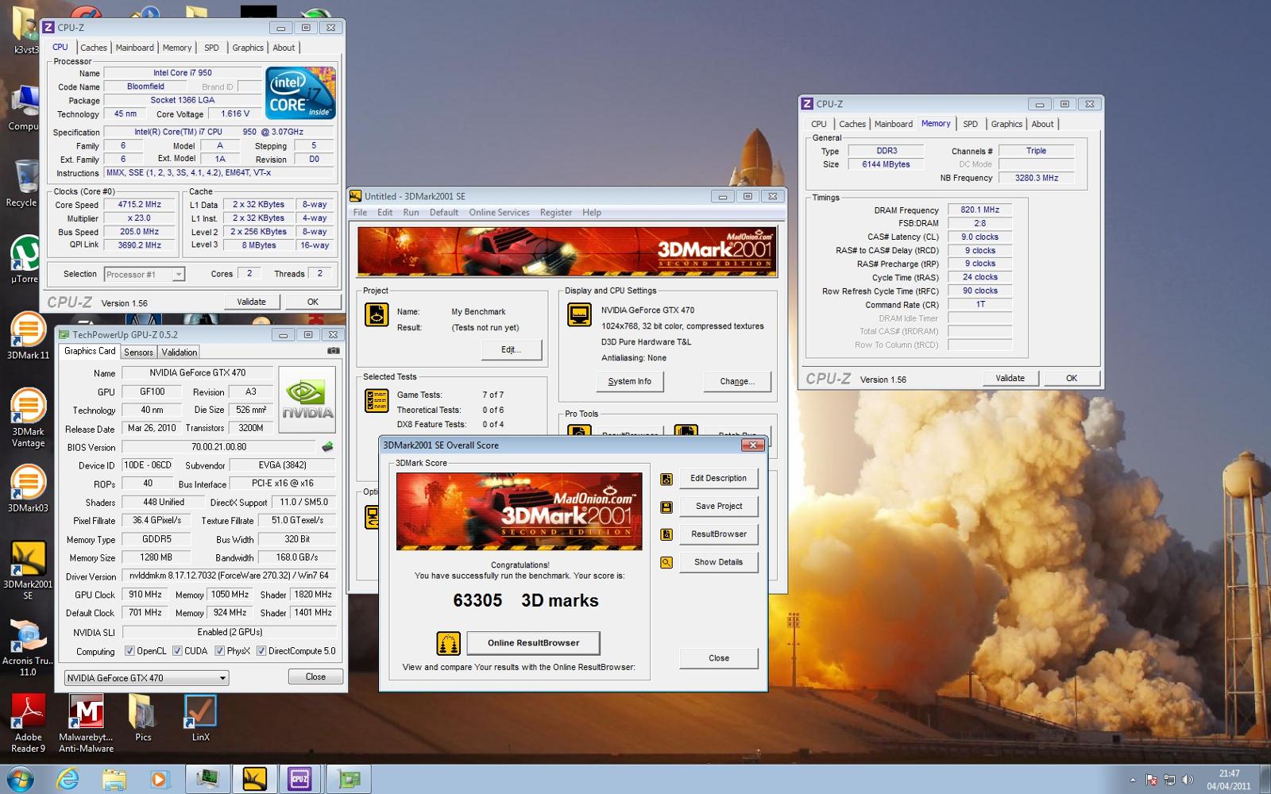The height and width of the screenshot is (794, 1271).
Task: Click the Save Project button
Action: click(718, 507)
